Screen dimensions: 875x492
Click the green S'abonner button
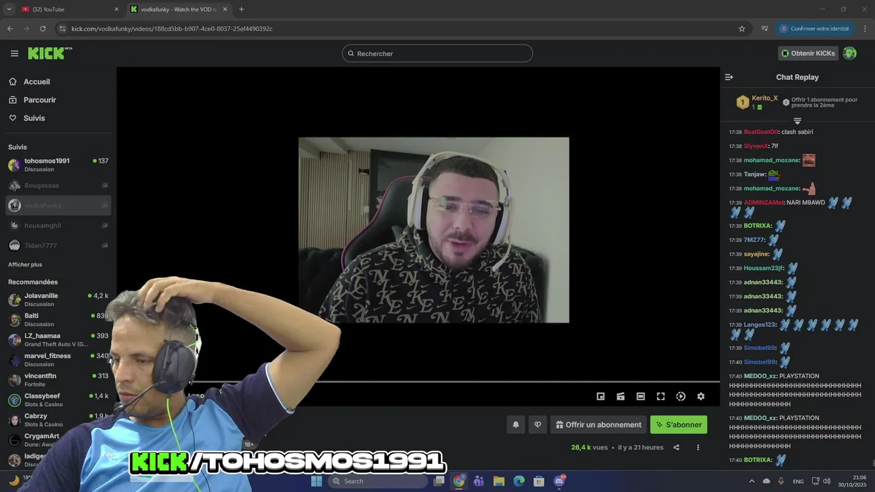pos(679,424)
